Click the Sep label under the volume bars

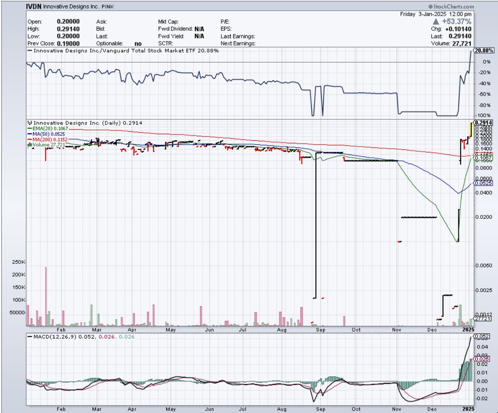coord(321,329)
